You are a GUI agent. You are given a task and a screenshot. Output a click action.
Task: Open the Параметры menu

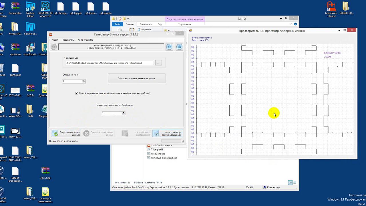(68, 40)
